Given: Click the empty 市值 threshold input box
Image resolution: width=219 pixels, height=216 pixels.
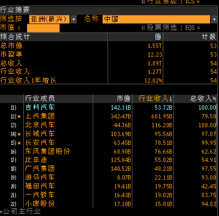Looking at the screenshot, I should click(x=43, y=28).
